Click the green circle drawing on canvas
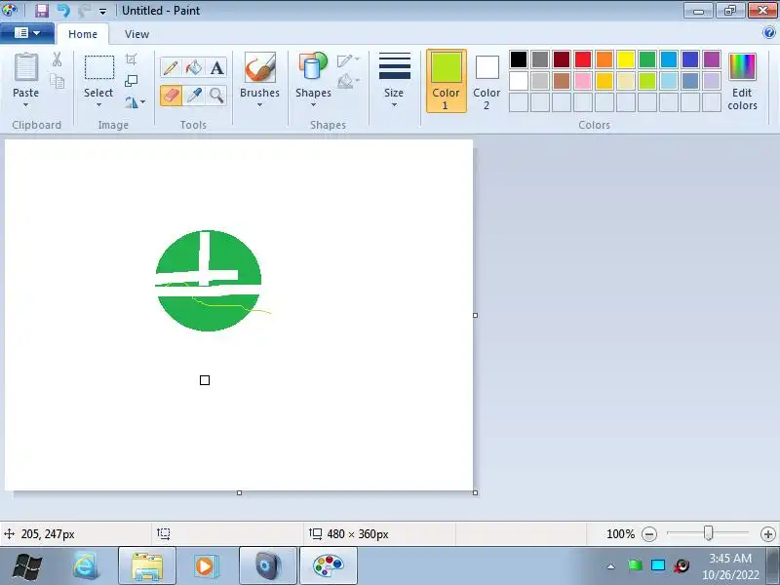The height and width of the screenshot is (585, 780). click(x=208, y=281)
